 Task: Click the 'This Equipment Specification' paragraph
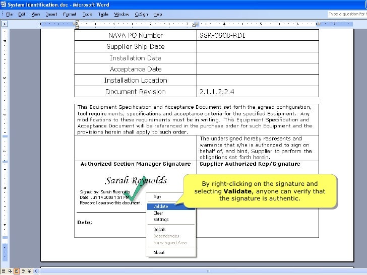[195, 119]
